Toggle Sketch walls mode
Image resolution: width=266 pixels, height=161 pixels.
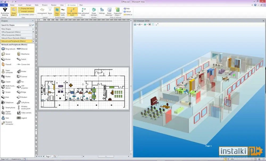pos(63,11)
